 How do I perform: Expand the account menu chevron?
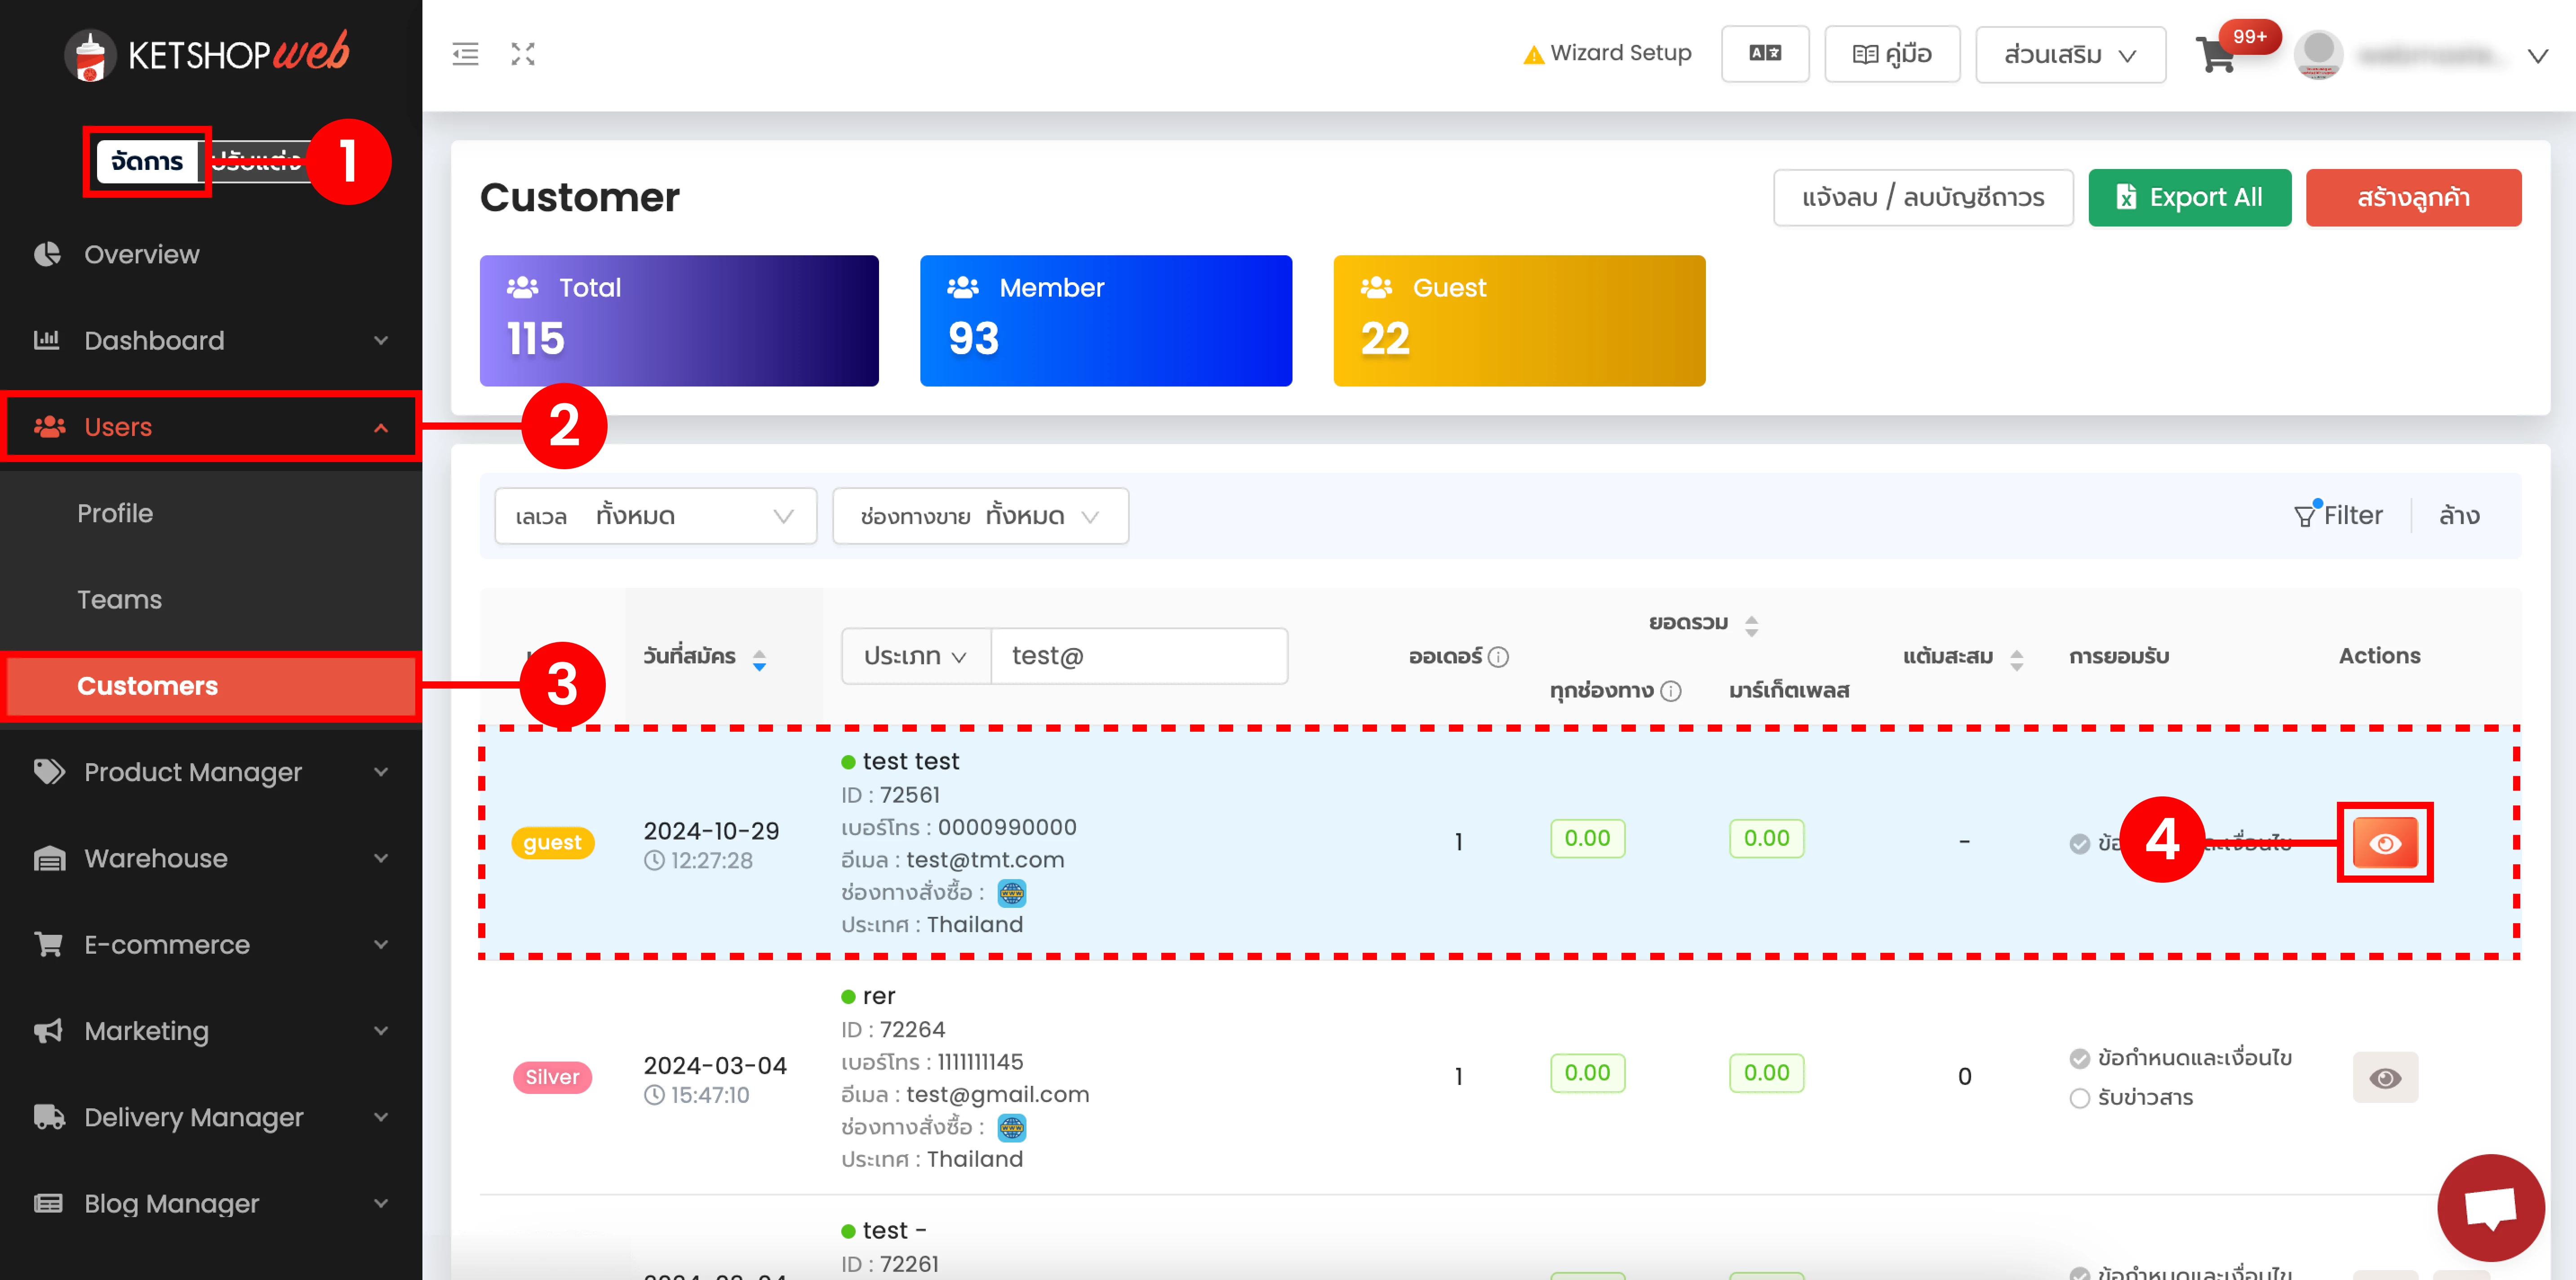2538,56
